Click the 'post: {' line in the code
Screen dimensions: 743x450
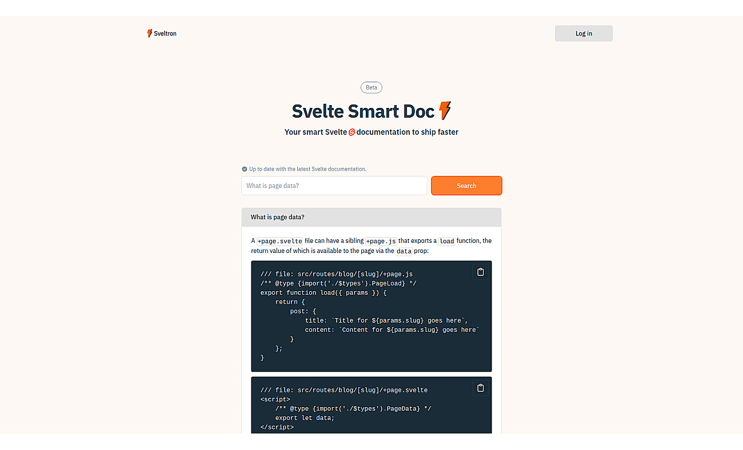303,311
